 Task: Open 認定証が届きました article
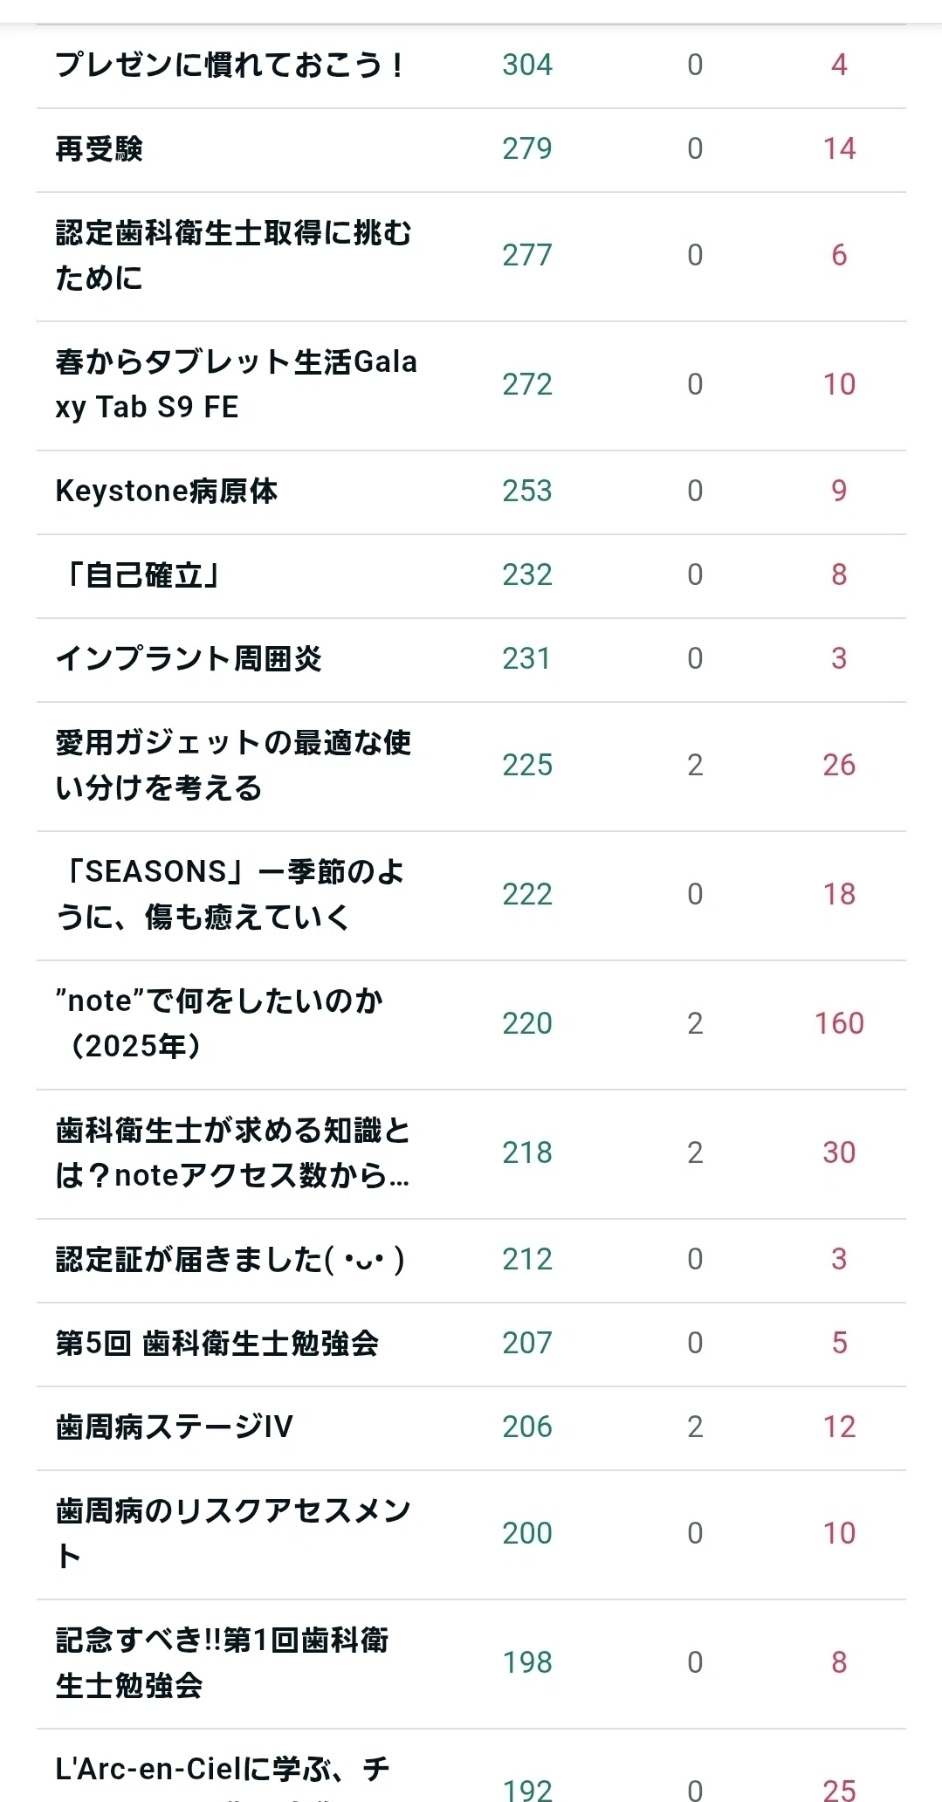(x=230, y=1260)
